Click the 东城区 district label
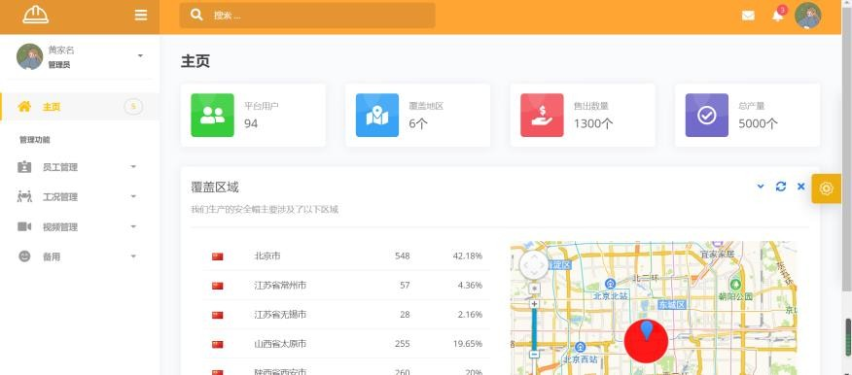This screenshot has height=375, width=852. [672, 305]
